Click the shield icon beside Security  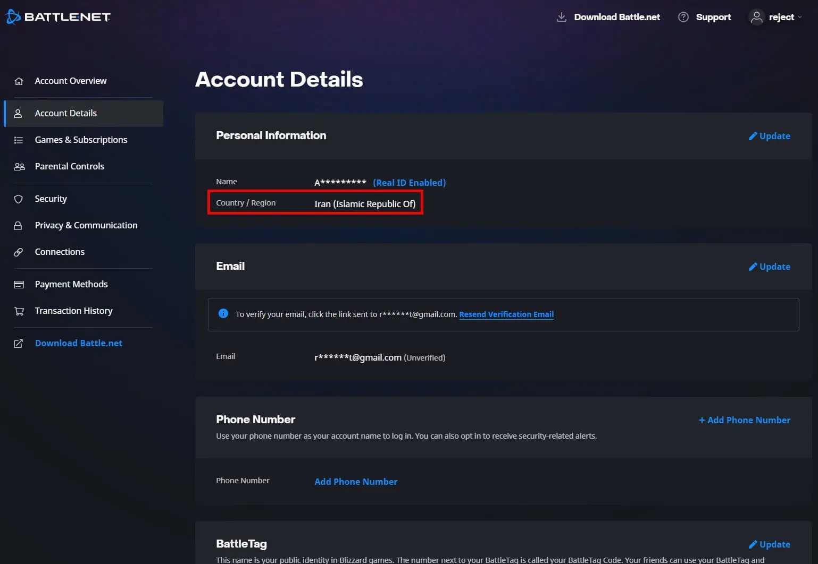pos(18,199)
